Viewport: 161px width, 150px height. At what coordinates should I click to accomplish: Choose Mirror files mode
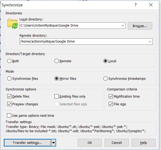click(57, 78)
